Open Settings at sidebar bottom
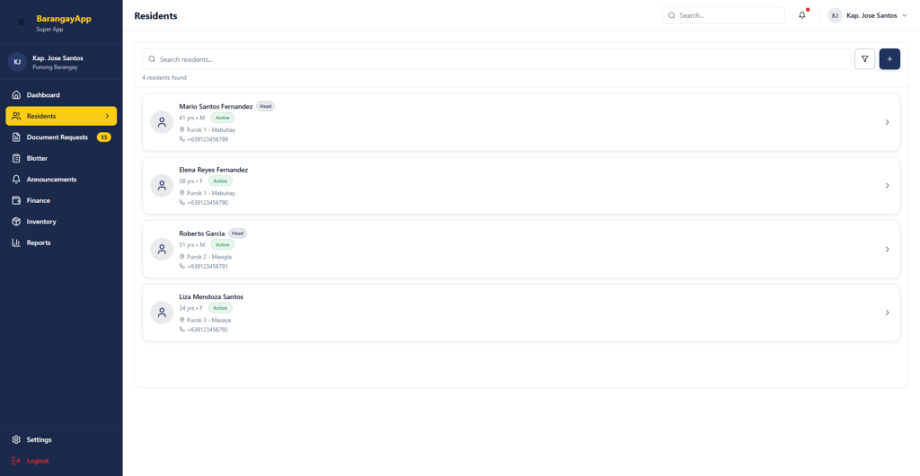This screenshot has width=920, height=476. (39, 440)
